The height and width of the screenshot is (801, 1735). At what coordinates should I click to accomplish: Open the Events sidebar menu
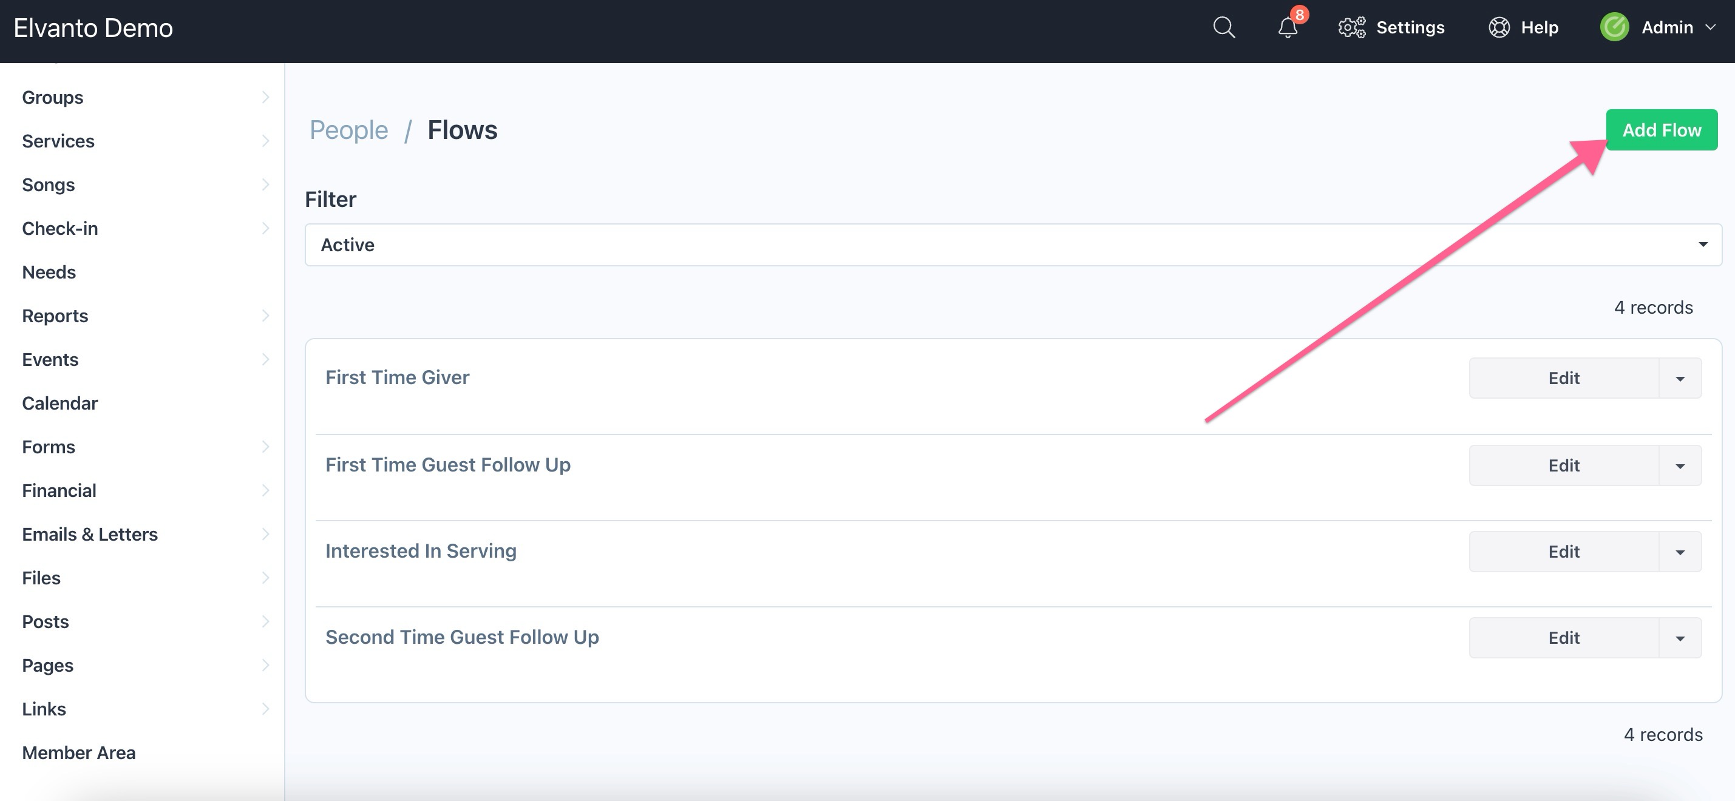pos(50,360)
